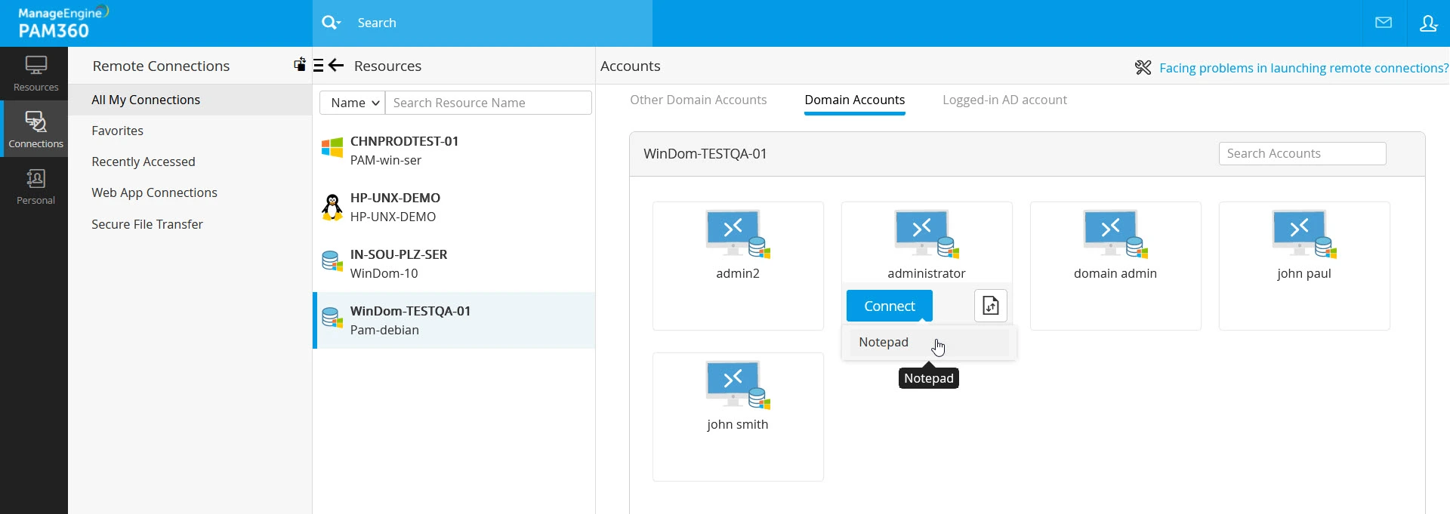Click the mail notifications icon
Screen dimensions: 1450x514
pyautogui.click(x=1384, y=23)
